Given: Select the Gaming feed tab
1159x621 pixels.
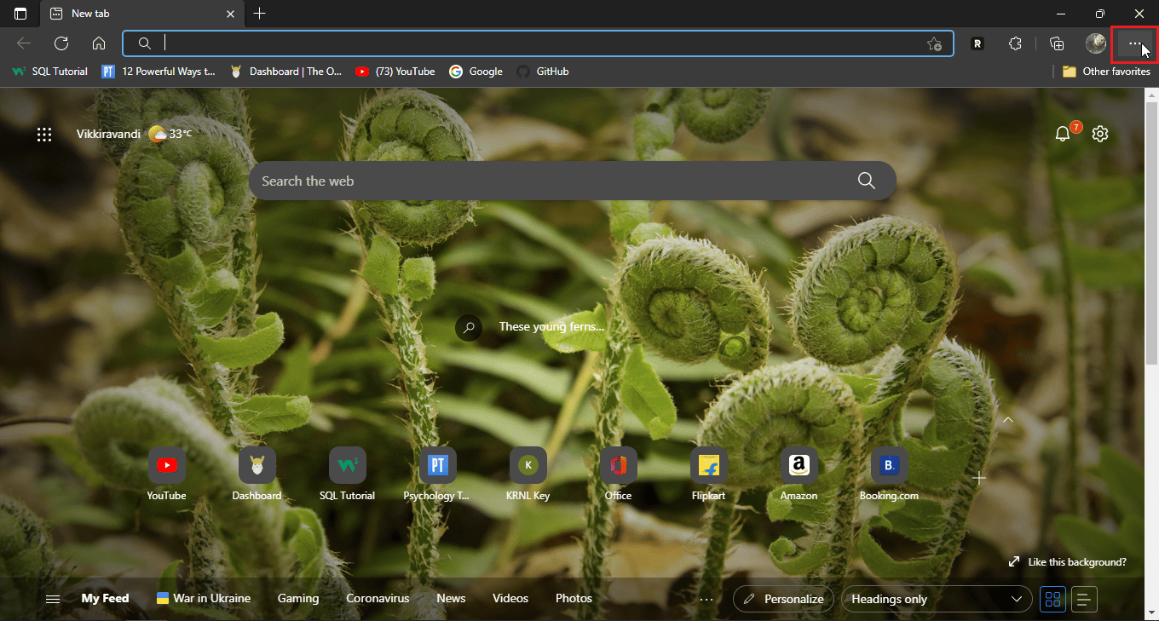Looking at the screenshot, I should (298, 598).
